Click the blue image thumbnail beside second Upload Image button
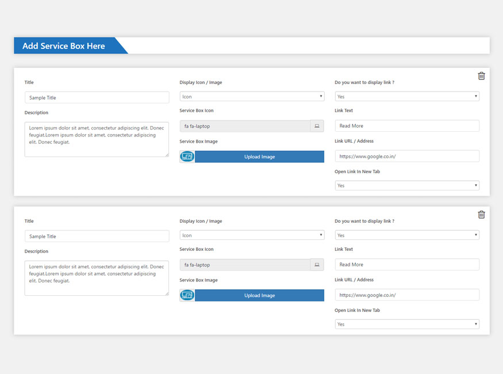This screenshot has width=503, height=374. coord(186,295)
